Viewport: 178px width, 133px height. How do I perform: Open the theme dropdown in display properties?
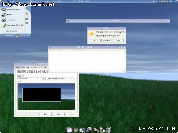tap(43, 79)
